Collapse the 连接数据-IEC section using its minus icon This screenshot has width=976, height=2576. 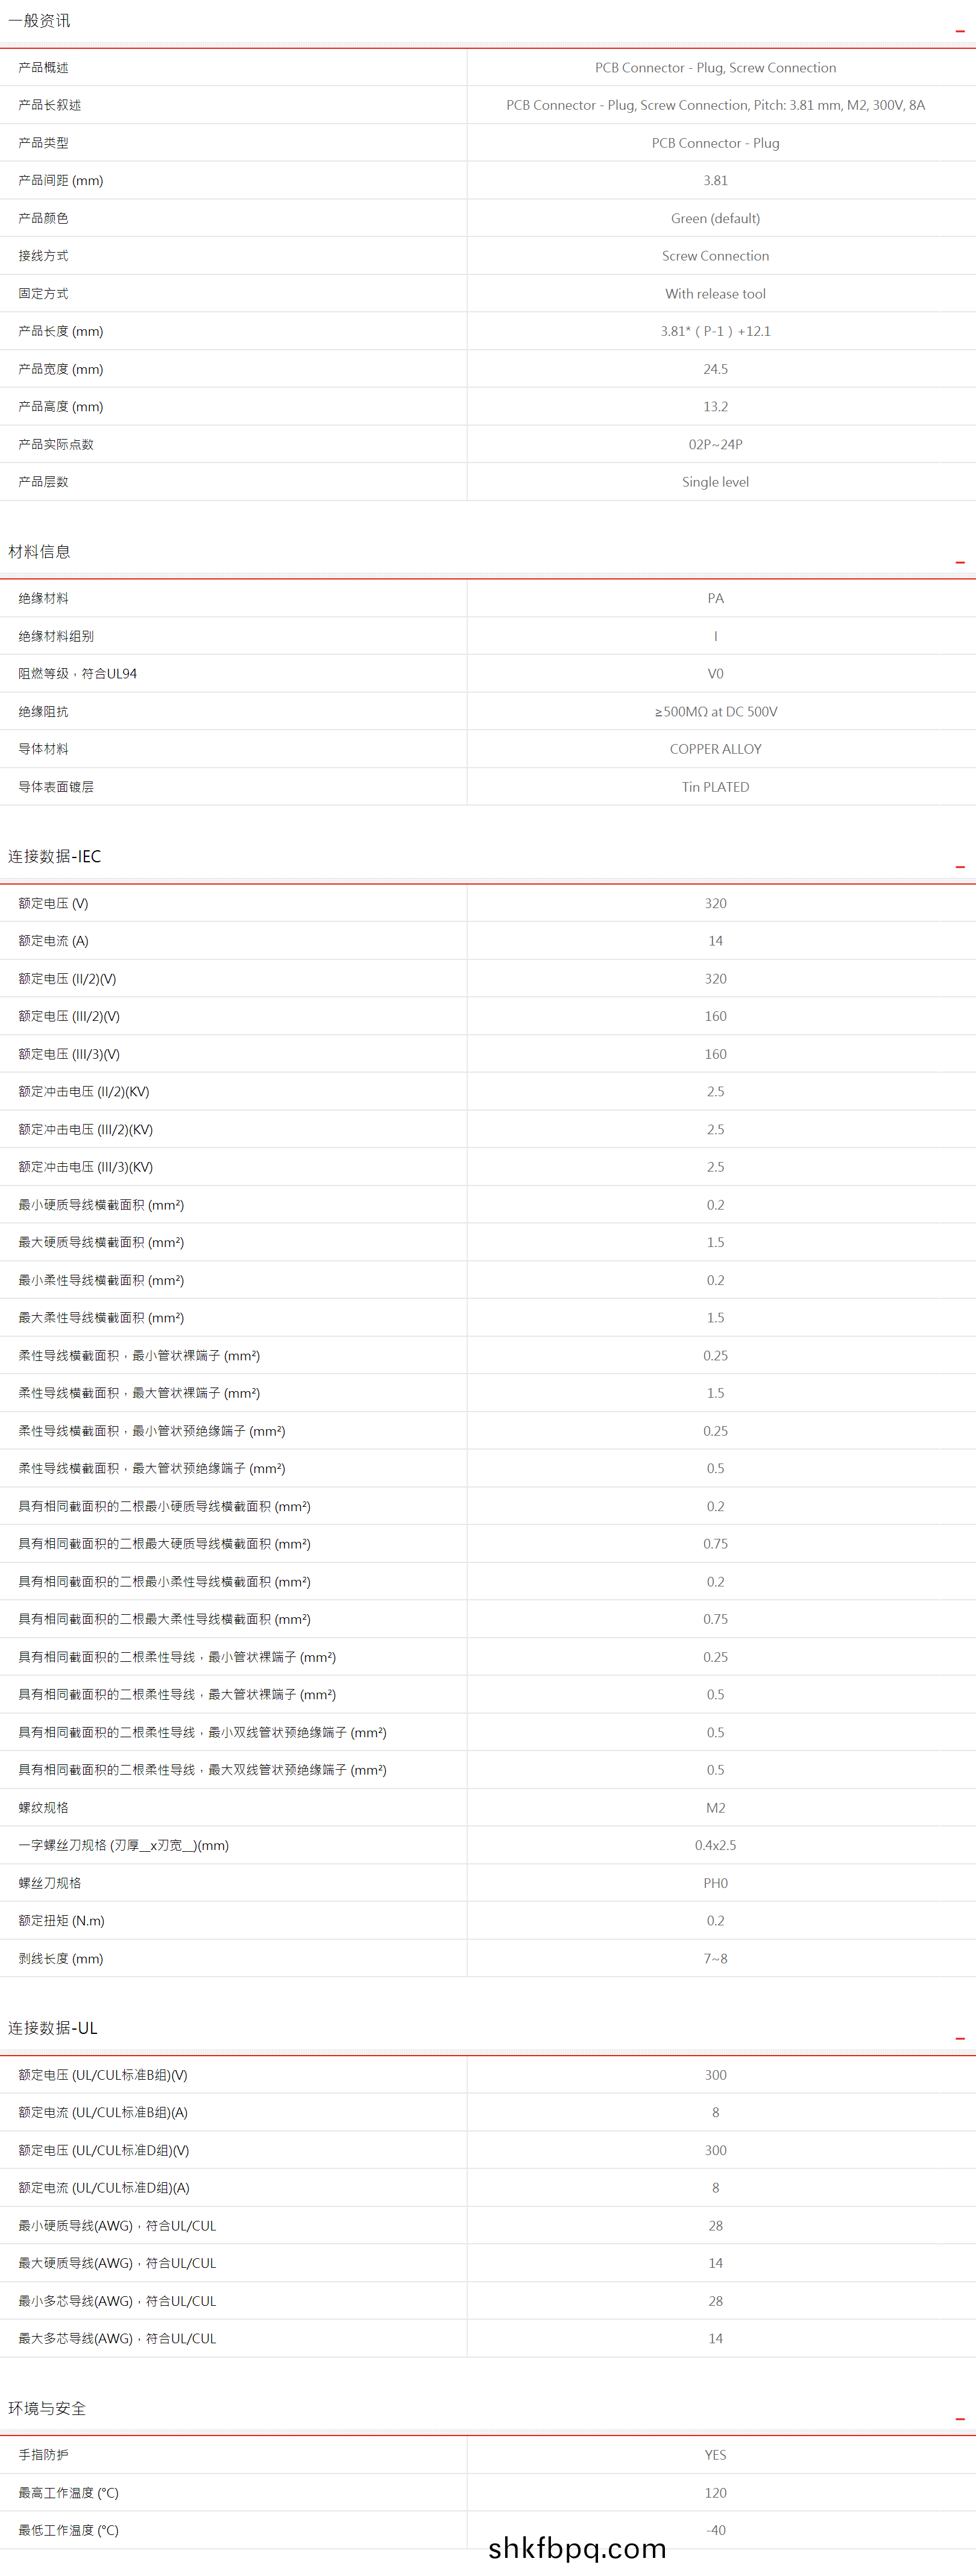click(x=959, y=867)
